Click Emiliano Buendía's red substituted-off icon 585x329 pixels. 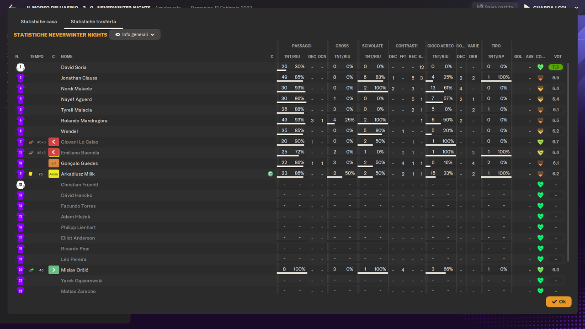(x=53, y=153)
